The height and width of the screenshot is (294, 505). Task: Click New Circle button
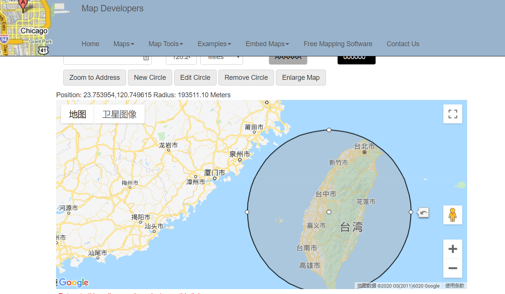pos(150,78)
